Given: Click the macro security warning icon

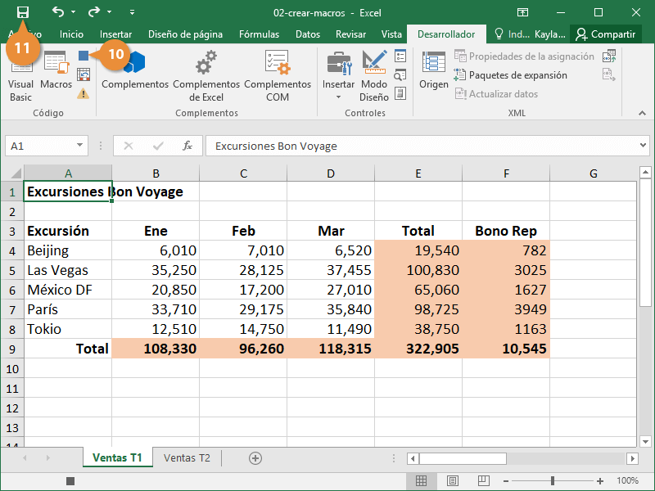Looking at the screenshot, I should tap(84, 93).
